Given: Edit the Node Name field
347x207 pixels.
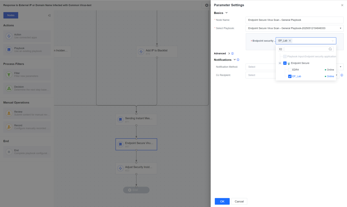Looking at the screenshot, I should [x=294, y=20].
